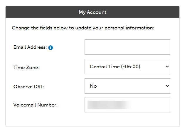Image resolution: width=185 pixels, height=133 pixels.
Task: Click the Observe DST dropdown arrow
Action: click(167, 86)
